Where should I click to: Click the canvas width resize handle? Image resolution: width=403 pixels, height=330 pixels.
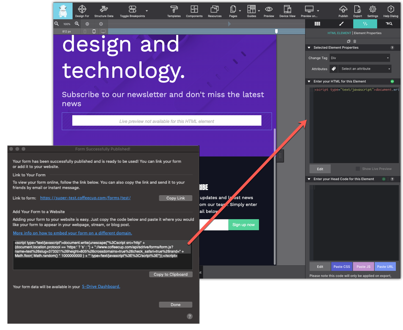coord(280,156)
